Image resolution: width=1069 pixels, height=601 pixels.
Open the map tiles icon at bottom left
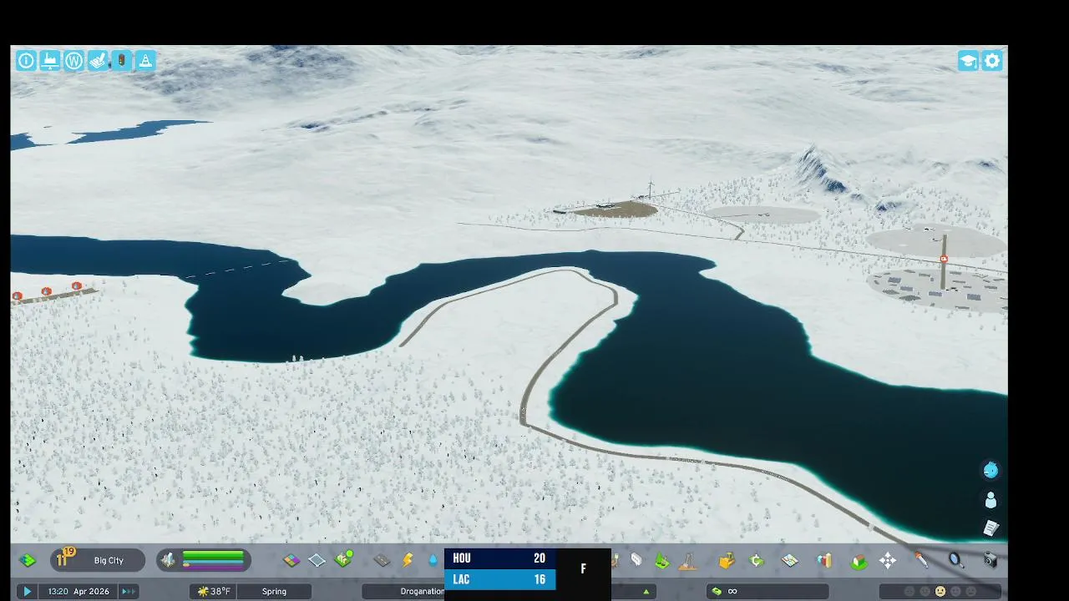(x=28, y=560)
